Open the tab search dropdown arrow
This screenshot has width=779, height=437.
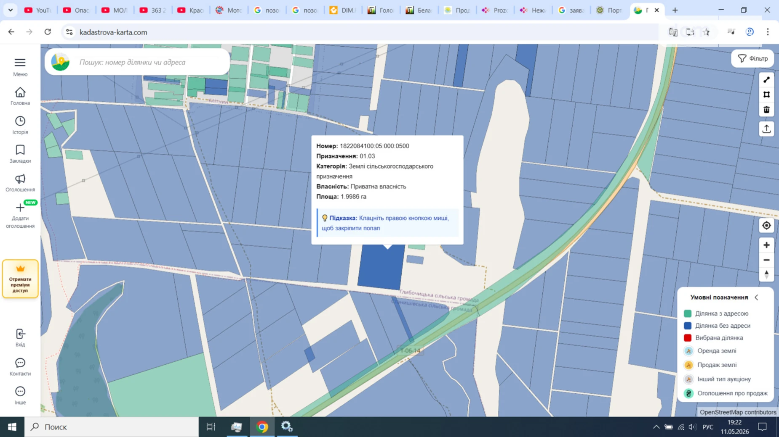click(x=10, y=10)
